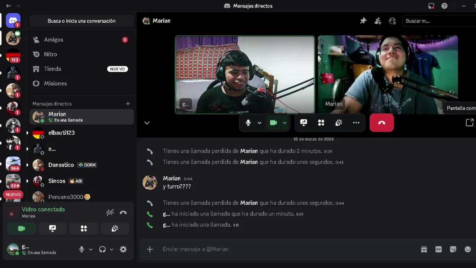The height and width of the screenshot is (268, 476).
Task: Open user settings gear
Action: tap(123, 249)
